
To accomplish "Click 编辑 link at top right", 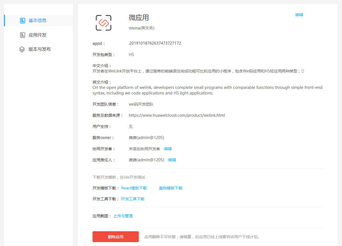I will [x=299, y=15].
